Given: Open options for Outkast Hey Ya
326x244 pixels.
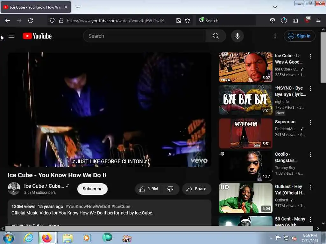Looking at the screenshot, I should point(311,187).
